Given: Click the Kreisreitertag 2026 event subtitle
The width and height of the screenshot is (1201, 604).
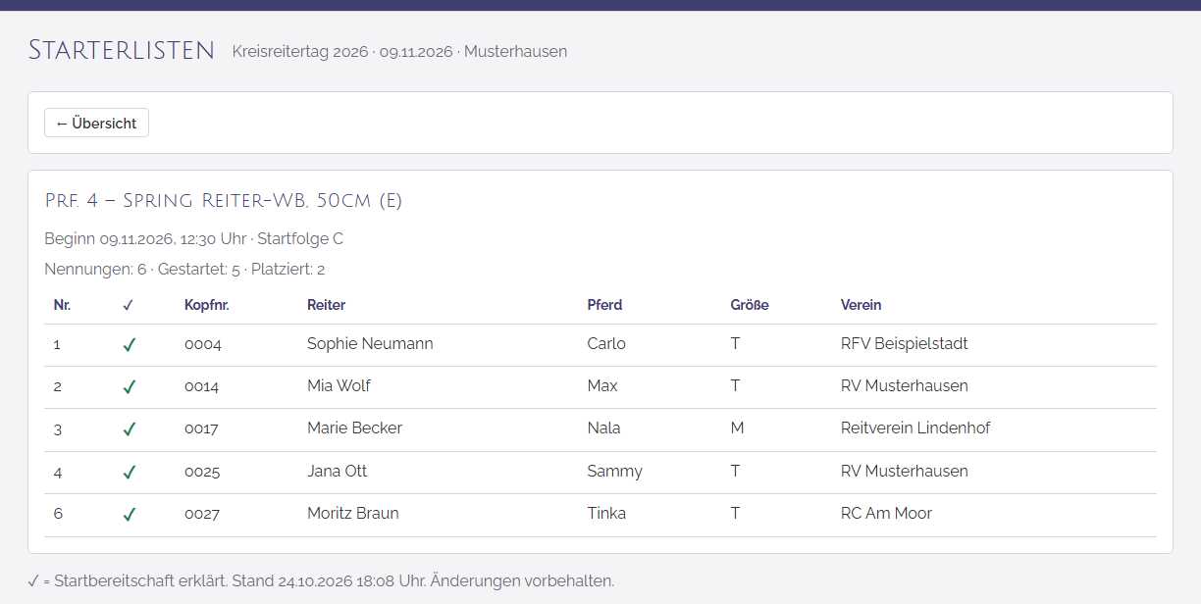Looking at the screenshot, I should point(399,51).
